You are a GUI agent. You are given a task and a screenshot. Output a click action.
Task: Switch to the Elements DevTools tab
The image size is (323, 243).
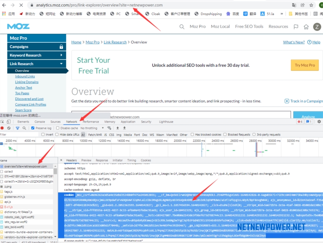(x=23, y=122)
